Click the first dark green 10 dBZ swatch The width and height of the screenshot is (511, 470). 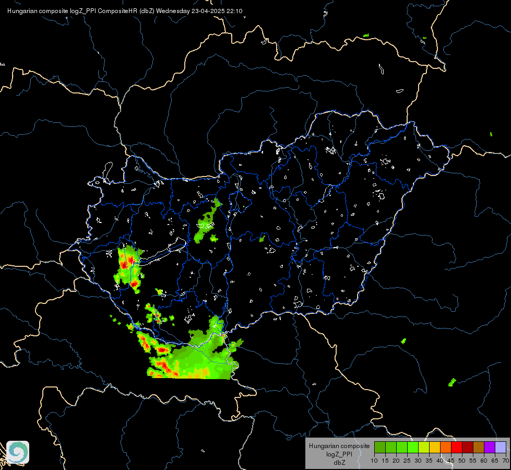380,447
